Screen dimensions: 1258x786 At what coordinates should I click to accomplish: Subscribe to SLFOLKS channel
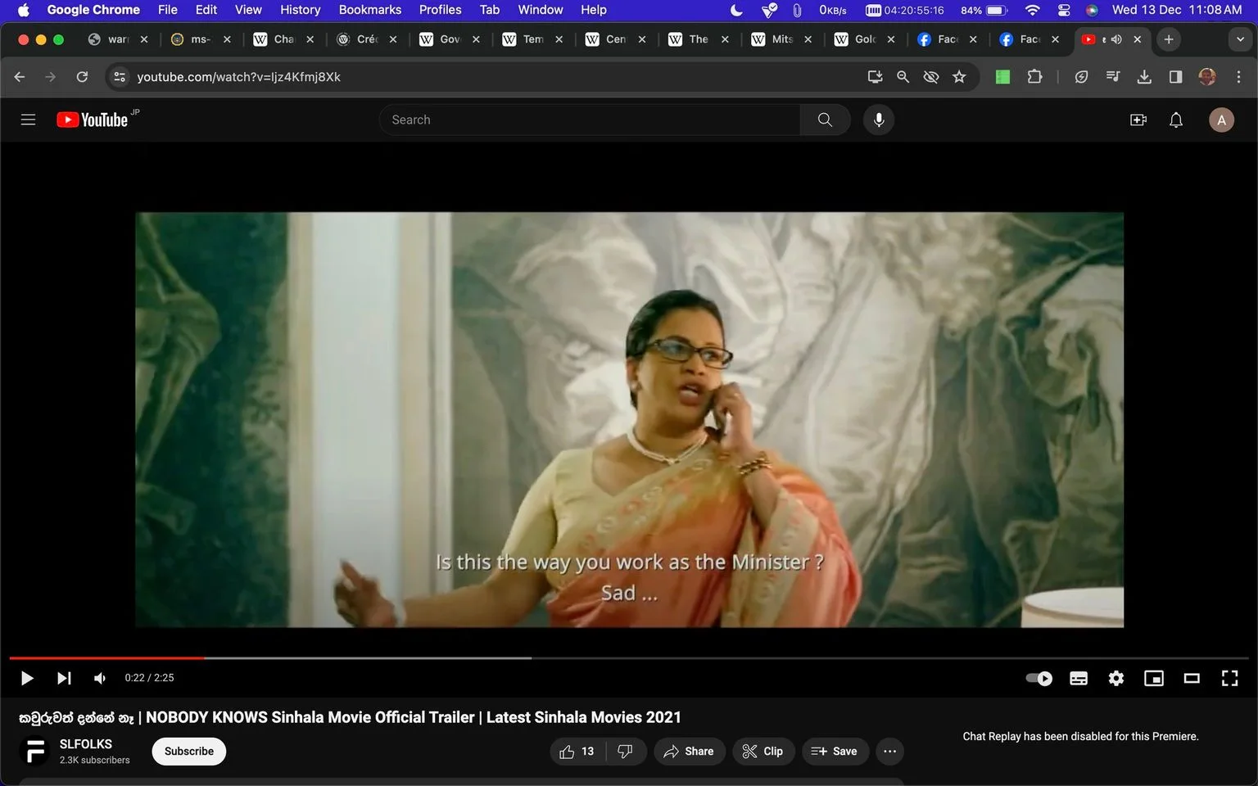point(189,751)
